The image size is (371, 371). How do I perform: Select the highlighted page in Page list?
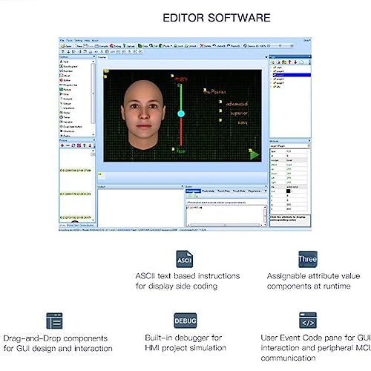[292, 75]
